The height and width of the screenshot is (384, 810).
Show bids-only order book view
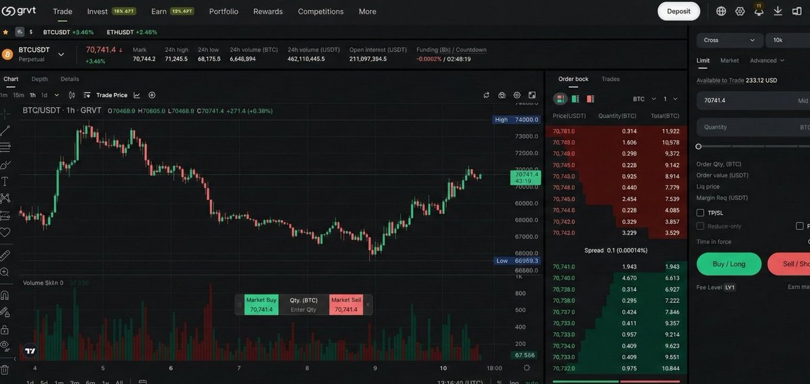pos(575,99)
